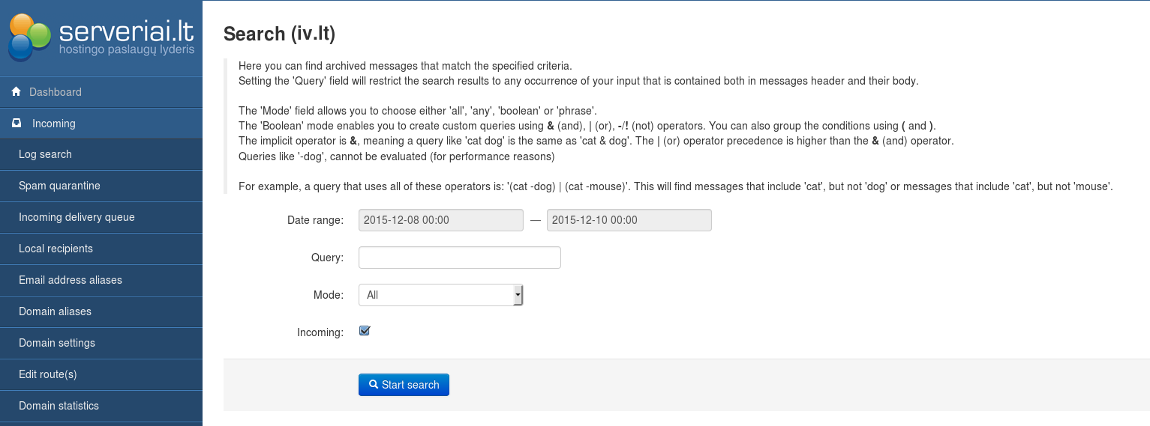
Task: Collapse the Incoming sidebar section
Action: click(53, 124)
